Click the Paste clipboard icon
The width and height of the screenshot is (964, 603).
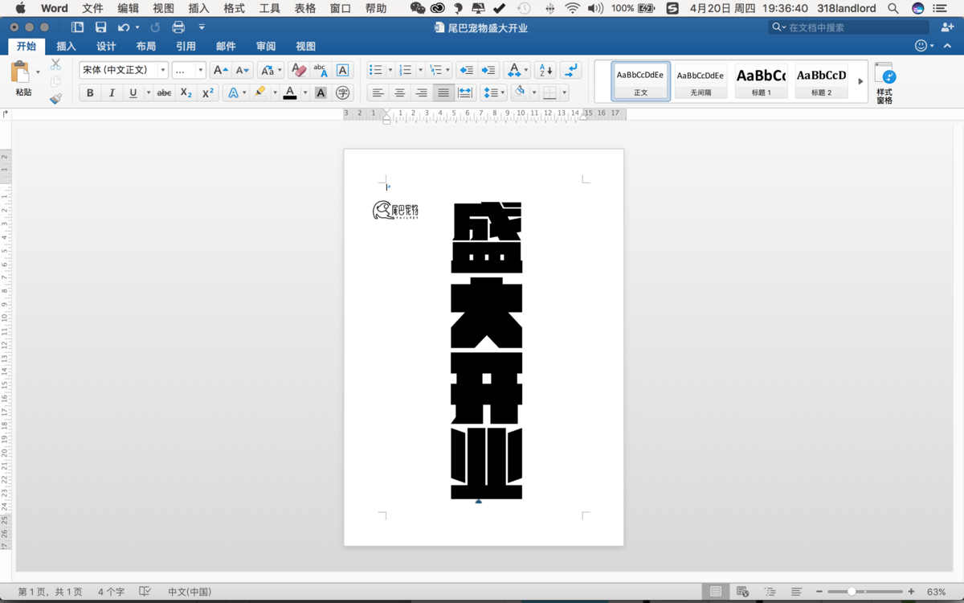(20, 72)
